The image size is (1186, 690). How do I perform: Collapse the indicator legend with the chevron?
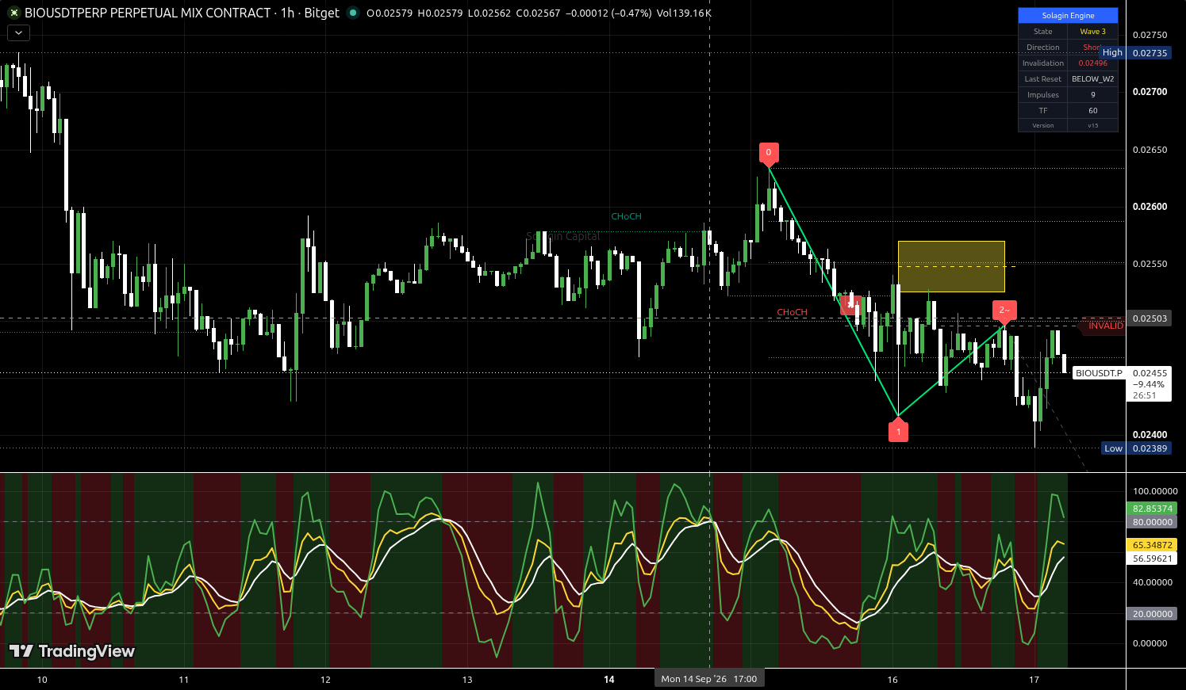[x=18, y=32]
